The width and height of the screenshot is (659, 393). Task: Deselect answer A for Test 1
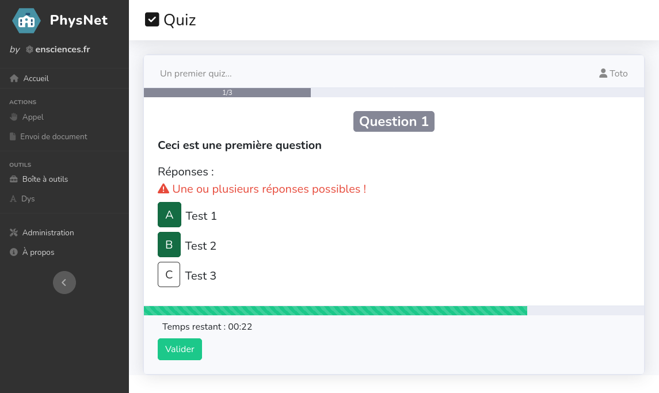(x=169, y=215)
